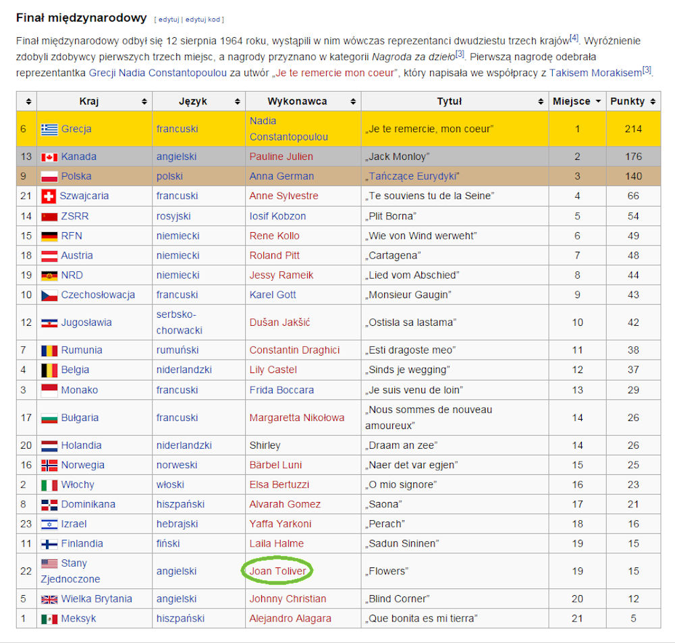Click the Poland flag icon

(49, 177)
